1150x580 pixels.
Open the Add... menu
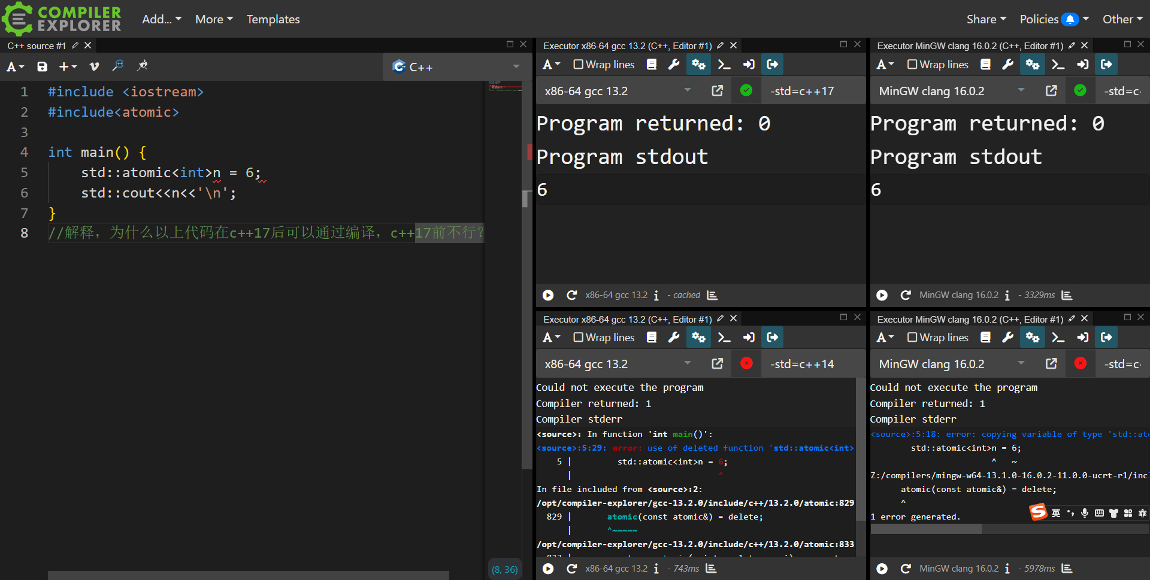162,19
